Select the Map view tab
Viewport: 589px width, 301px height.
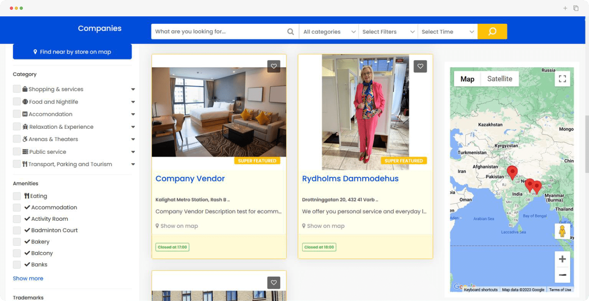(x=468, y=79)
